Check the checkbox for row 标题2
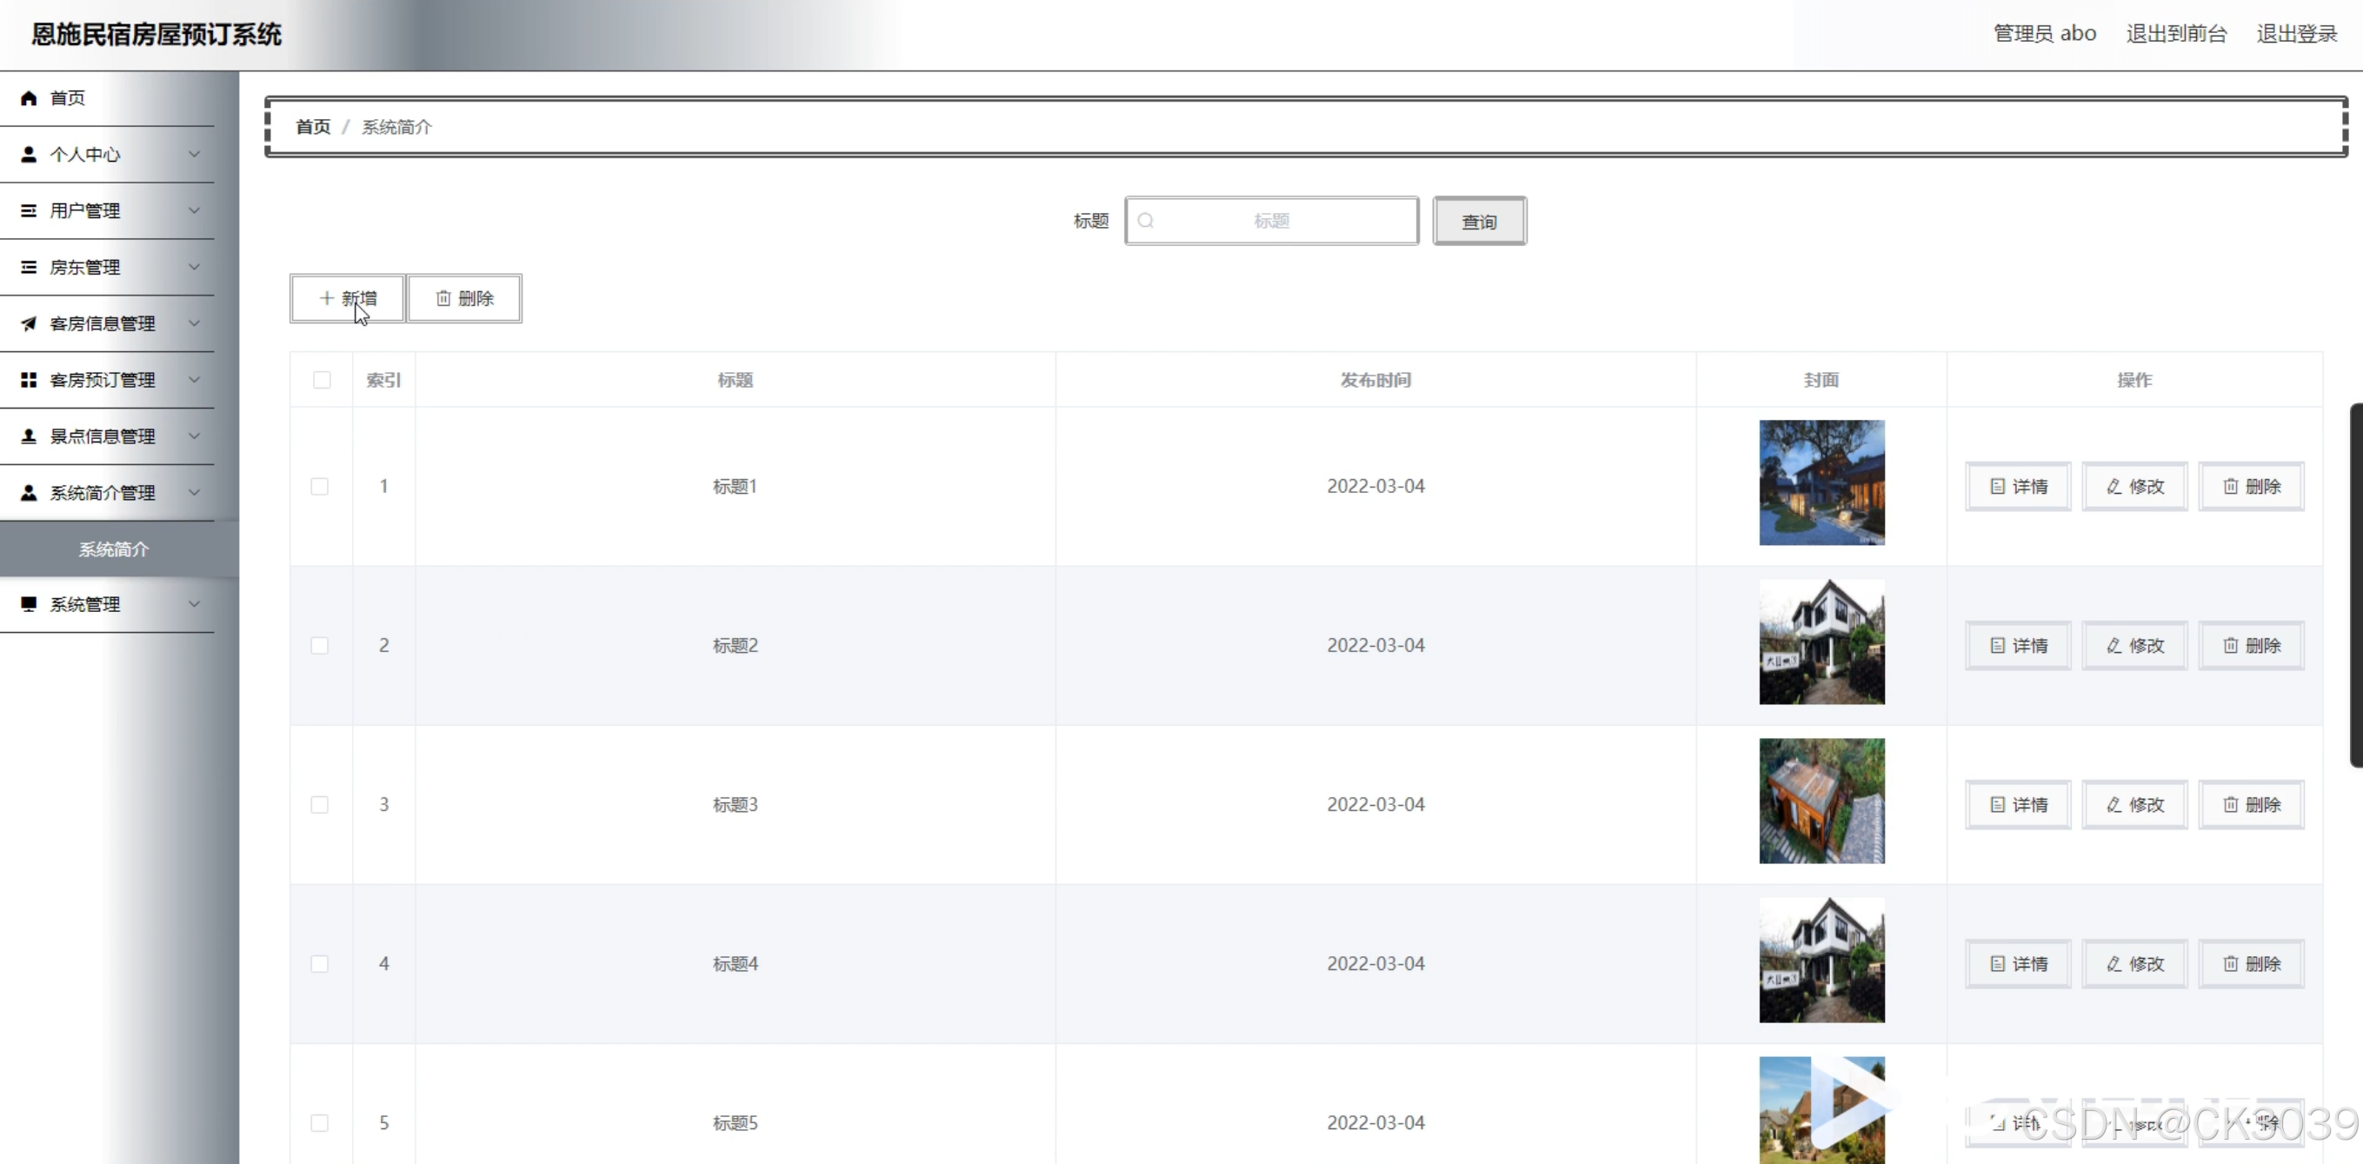 [x=319, y=645]
